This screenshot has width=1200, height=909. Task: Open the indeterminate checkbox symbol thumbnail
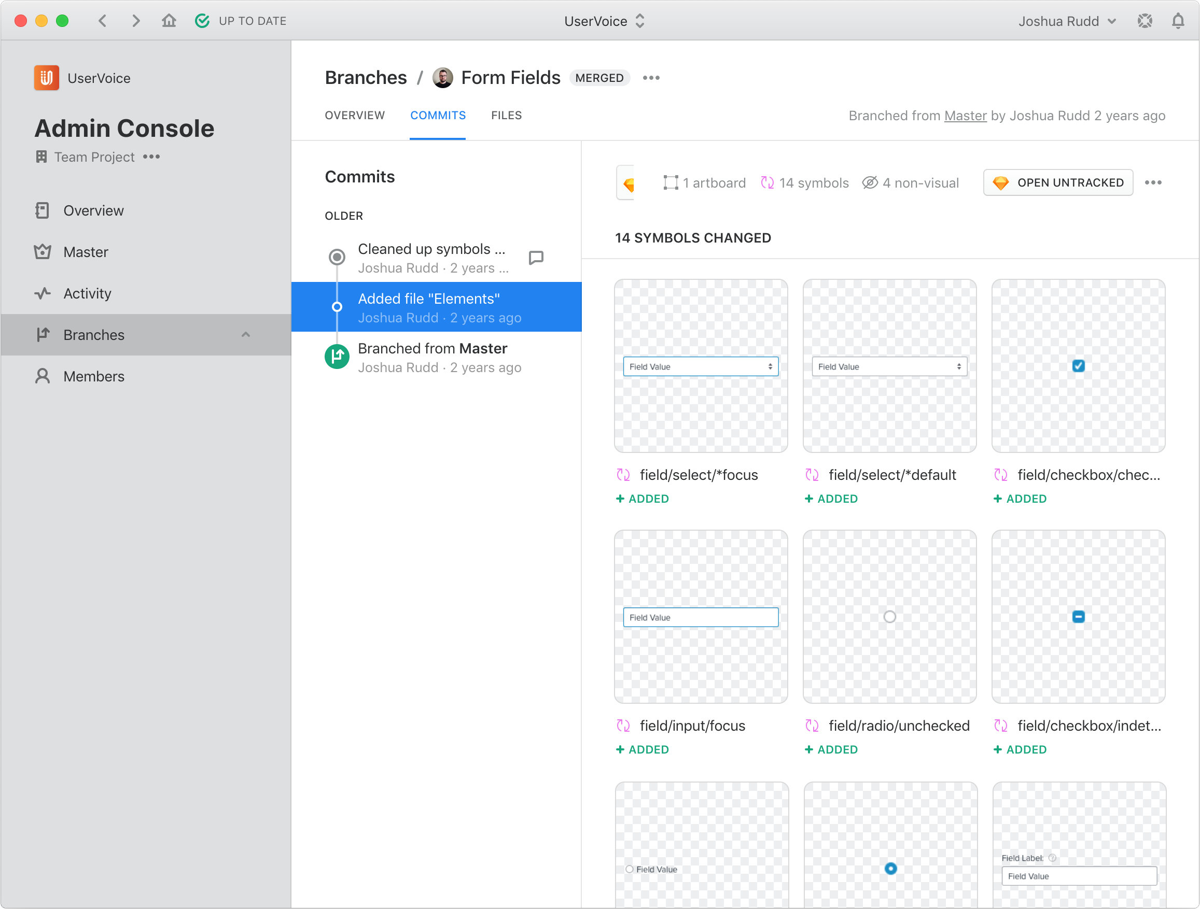1079,617
